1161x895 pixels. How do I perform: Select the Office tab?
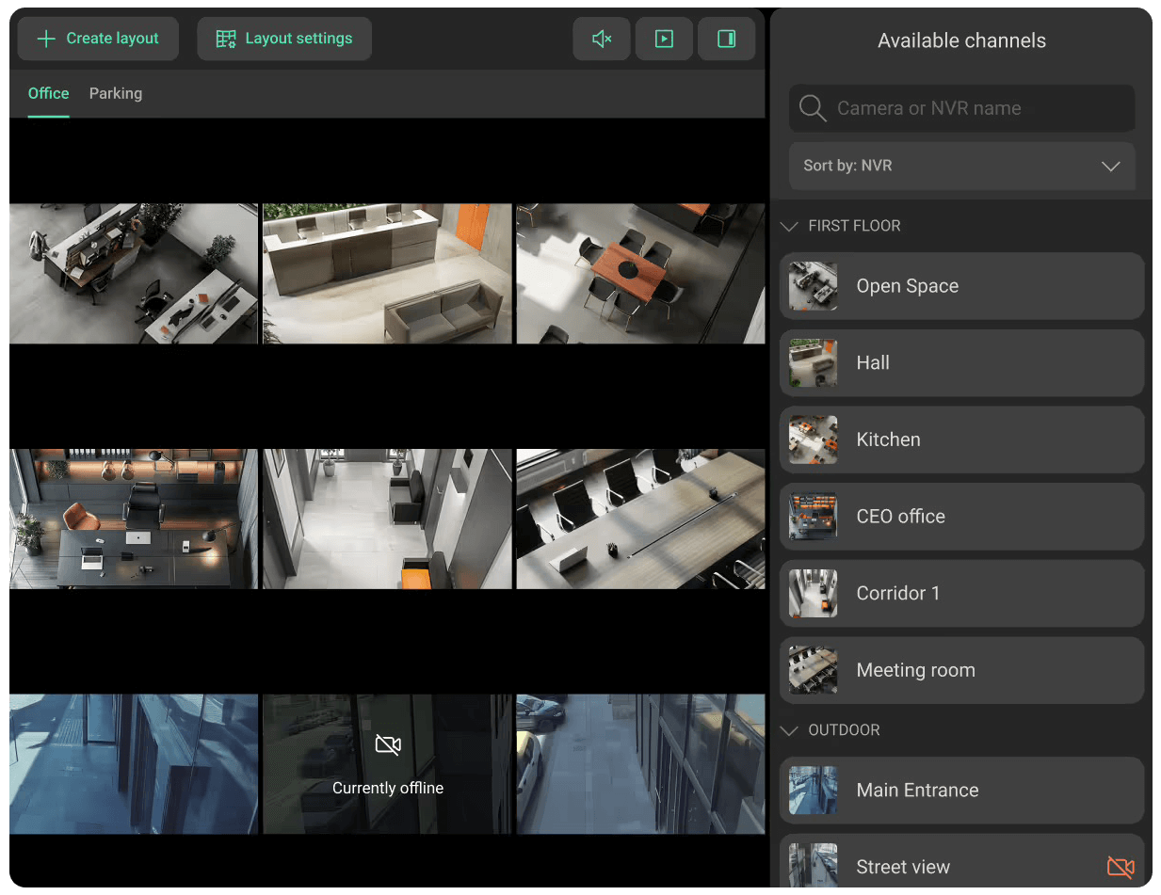coord(48,93)
